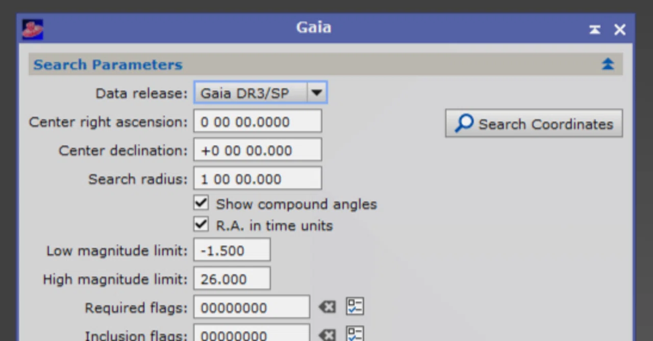653x341 pixels.
Task: Click the Search radius label
Action: (x=138, y=179)
